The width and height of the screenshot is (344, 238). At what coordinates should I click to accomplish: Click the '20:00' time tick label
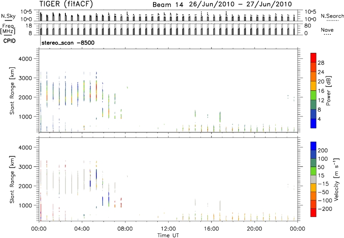254,229
